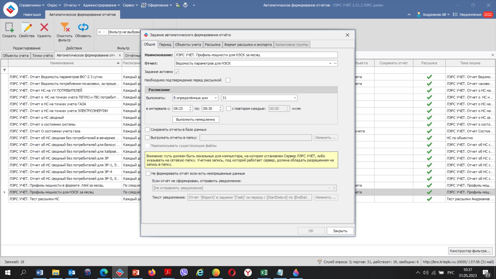Screen dimensions: 496x279
Task: Open Opera from the taskbar
Action: pyautogui.click(x=232, y=273)
